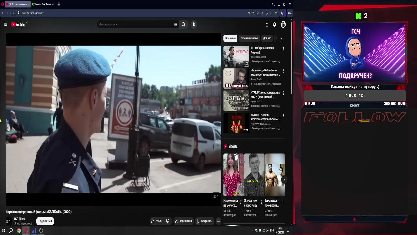Open the YouTube account avatar menu
Image resolution: width=417 pixels, height=235 pixels.
pos(283,24)
